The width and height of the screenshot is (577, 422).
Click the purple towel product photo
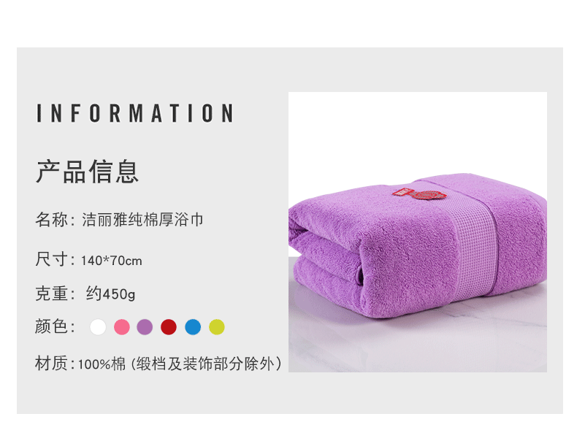tap(418, 232)
